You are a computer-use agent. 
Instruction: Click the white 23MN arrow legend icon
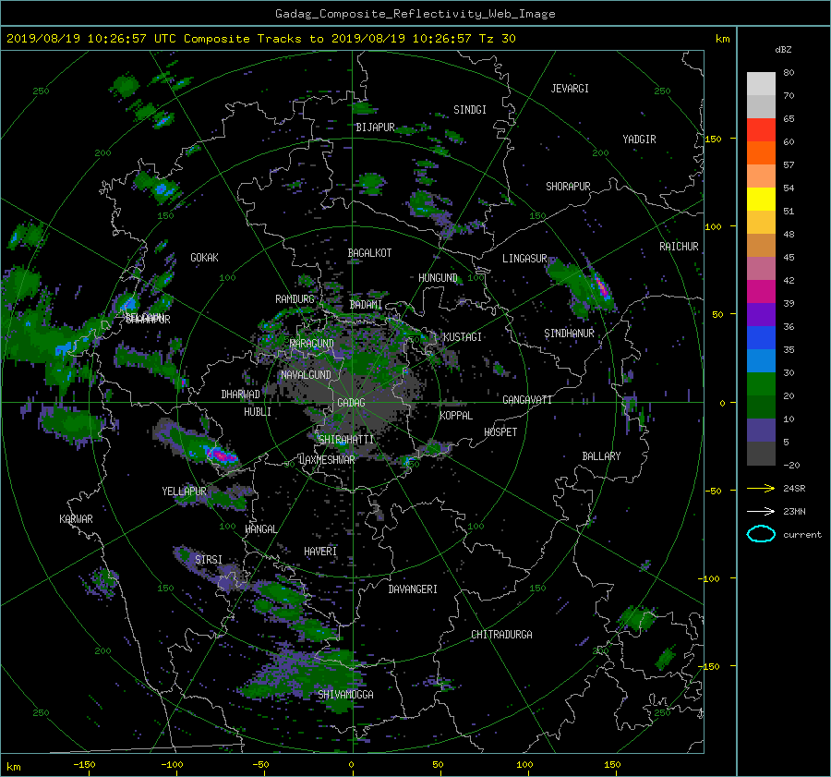point(761,511)
